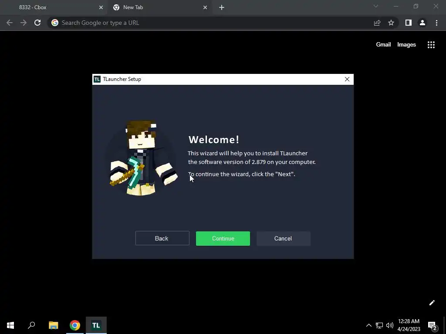Click the Minecraft character image
This screenshot has width=446, height=334.
(x=143, y=158)
